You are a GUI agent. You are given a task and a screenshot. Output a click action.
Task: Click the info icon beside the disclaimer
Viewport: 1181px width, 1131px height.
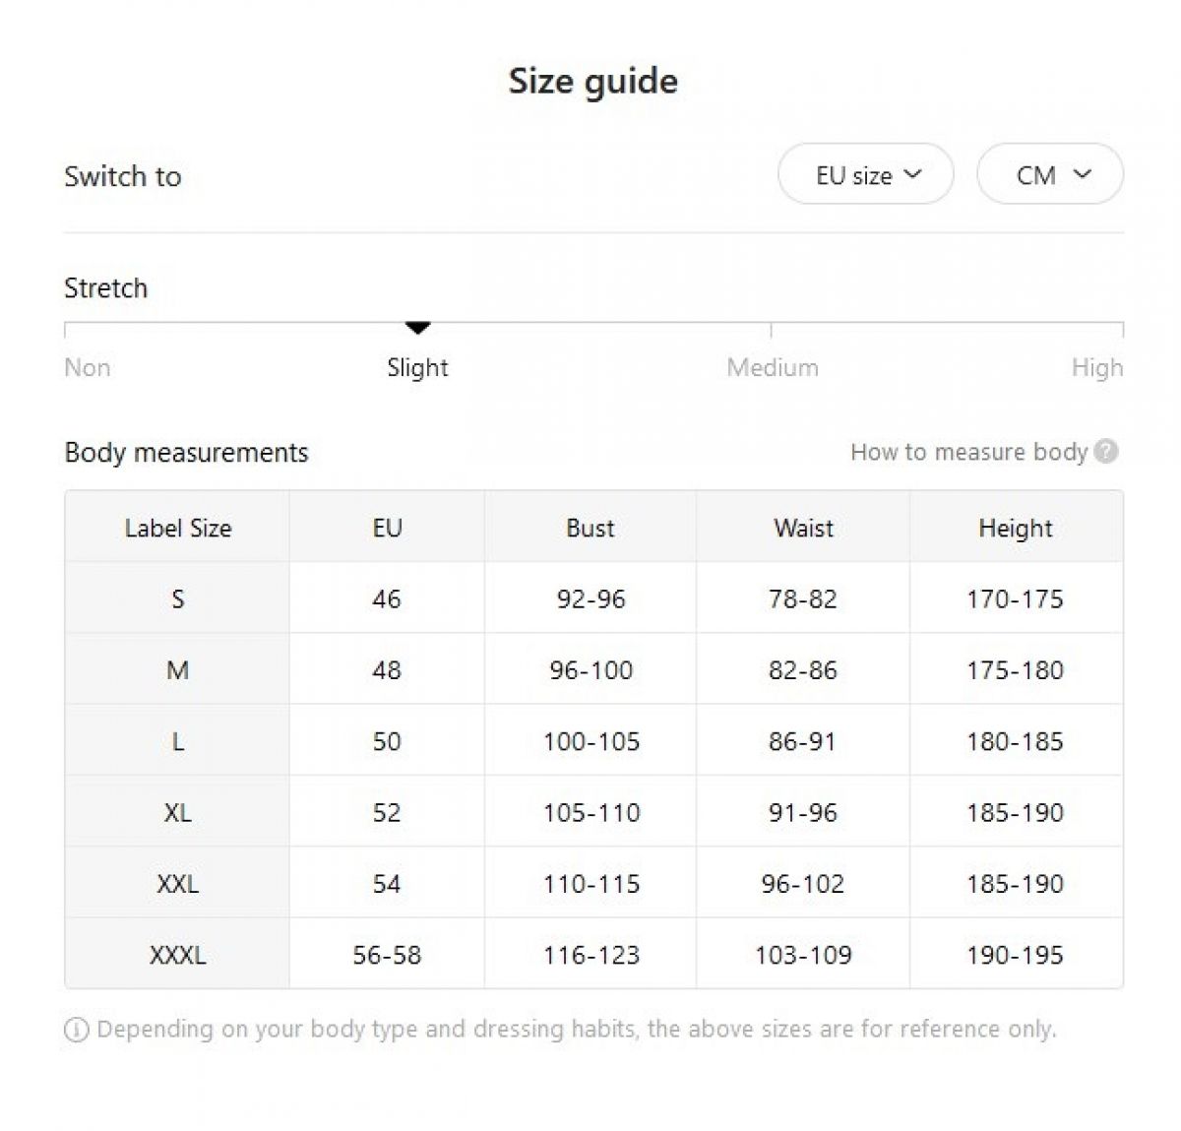click(x=76, y=1031)
